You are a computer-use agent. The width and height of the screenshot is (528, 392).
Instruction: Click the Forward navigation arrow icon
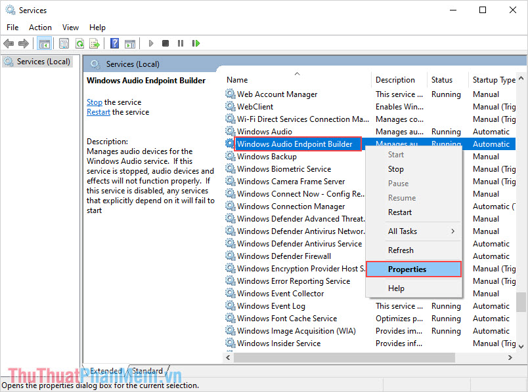pyautogui.click(x=24, y=43)
